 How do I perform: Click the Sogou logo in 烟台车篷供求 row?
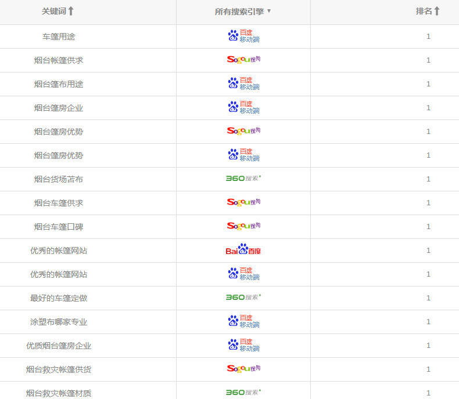point(243,202)
